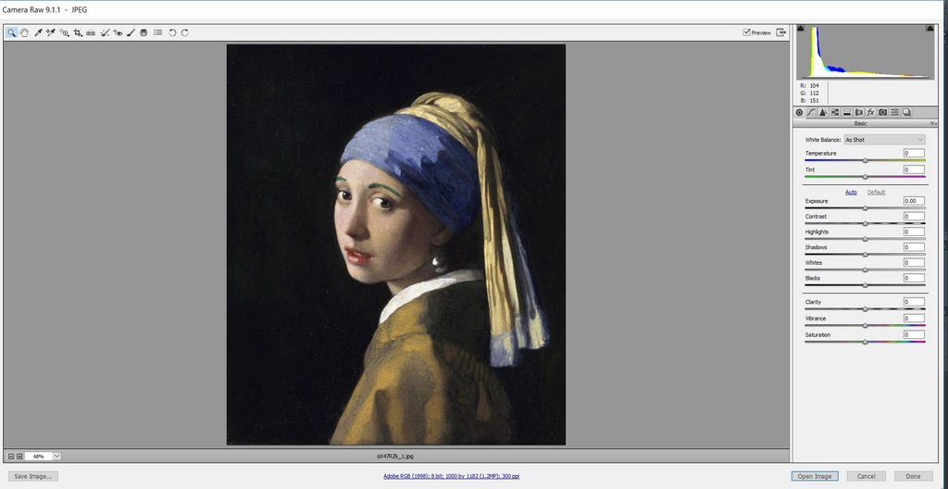Click the Open Image button
Screen dimensions: 948x489
815,476
